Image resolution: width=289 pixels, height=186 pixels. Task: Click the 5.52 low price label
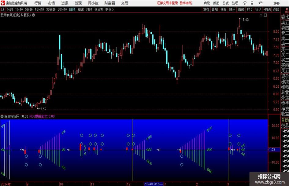point(43,109)
